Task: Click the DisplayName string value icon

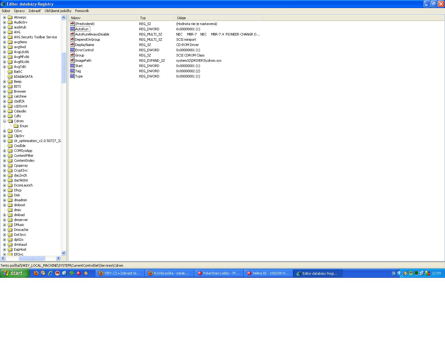Action: coord(72,45)
